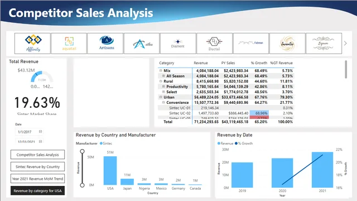Collapse the Mix category row

[161, 71]
